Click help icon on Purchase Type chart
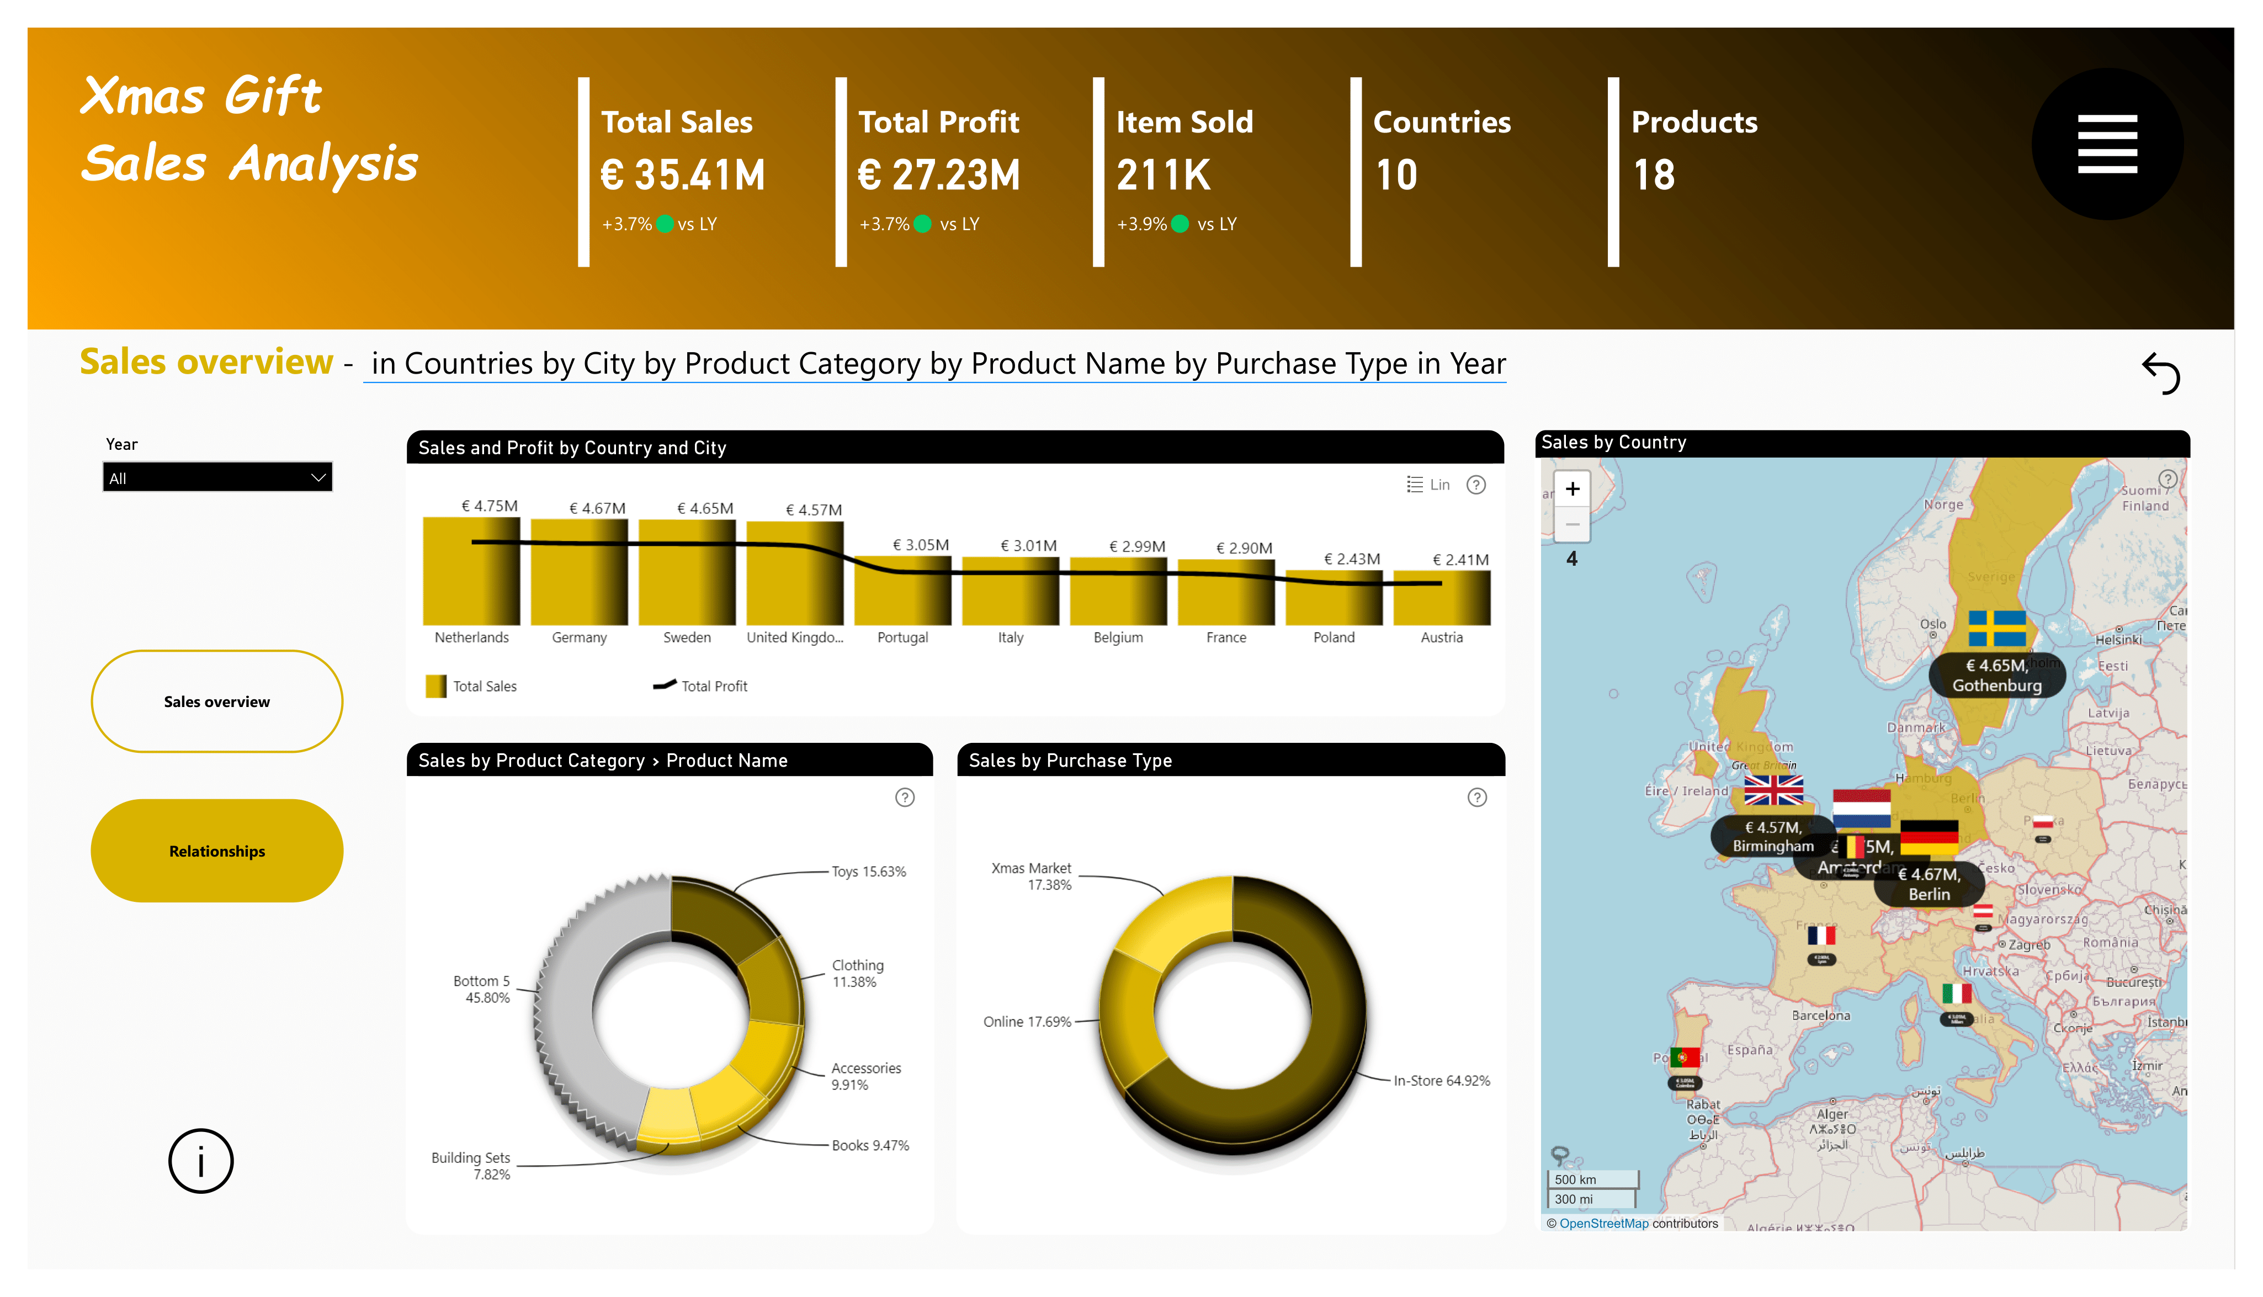Viewport: 2263px width, 1297px height. (1476, 798)
